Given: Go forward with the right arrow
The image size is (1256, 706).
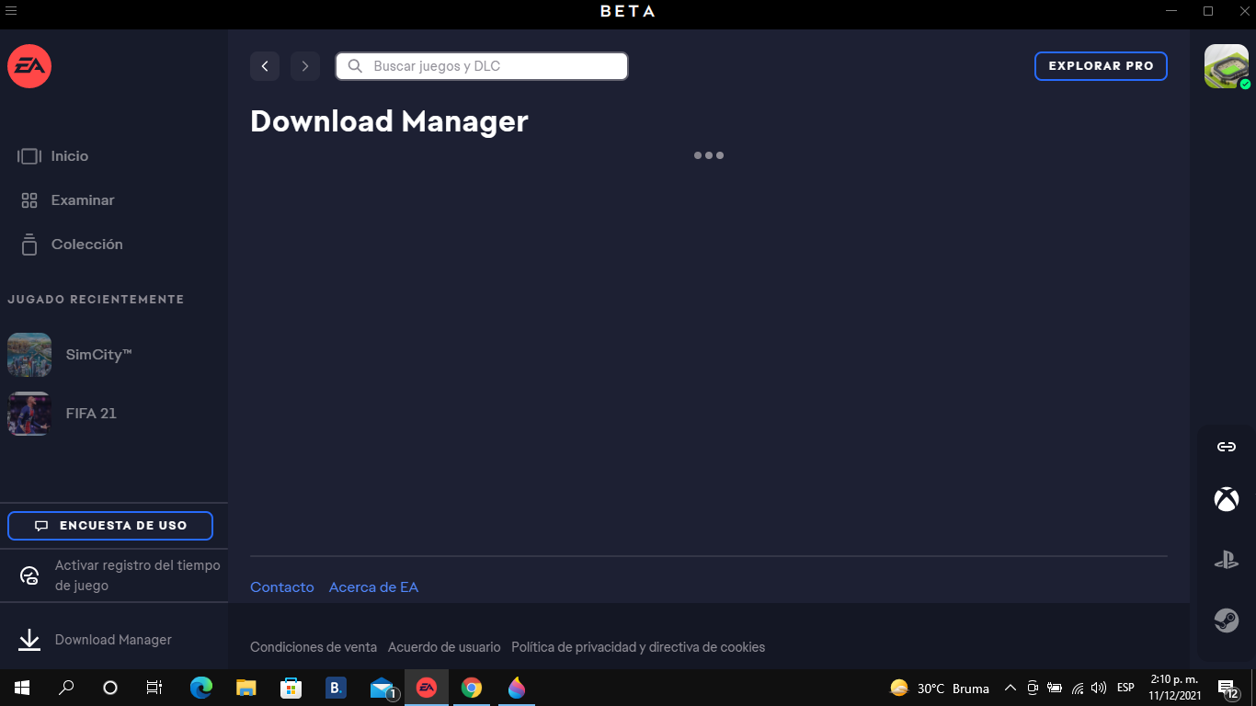Looking at the screenshot, I should (305, 66).
